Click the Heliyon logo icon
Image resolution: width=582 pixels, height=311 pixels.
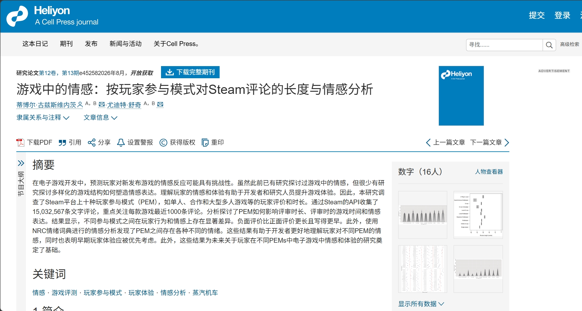(17, 16)
